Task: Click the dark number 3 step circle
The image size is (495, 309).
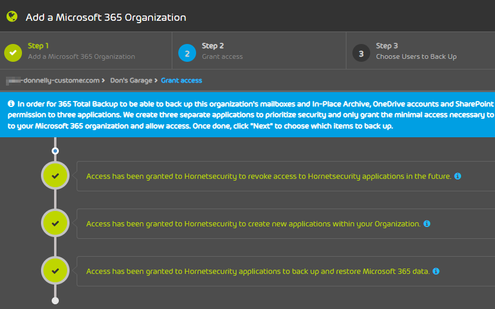Action: coord(361,53)
